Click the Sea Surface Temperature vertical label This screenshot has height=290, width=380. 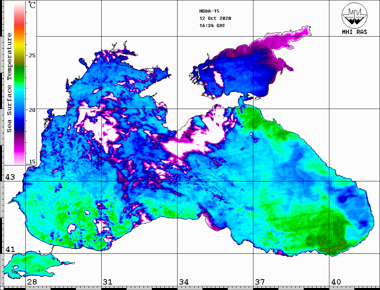coord(9,83)
